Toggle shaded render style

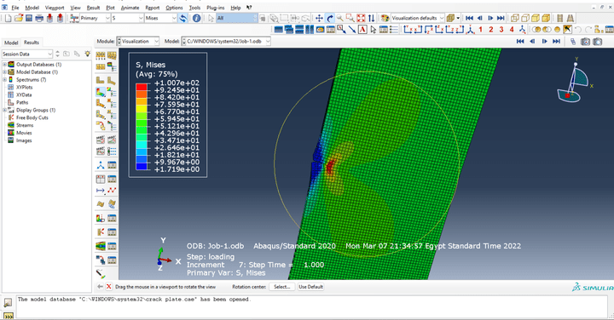click(546, 18)
